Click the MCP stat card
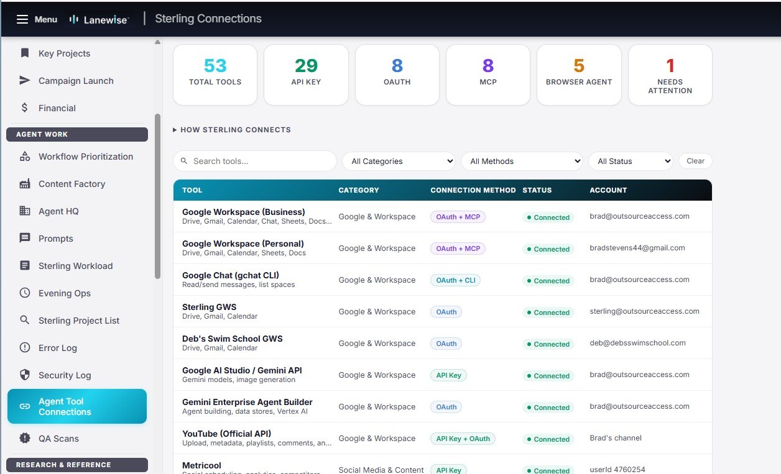The image size is (781, 474). (488, 75)
